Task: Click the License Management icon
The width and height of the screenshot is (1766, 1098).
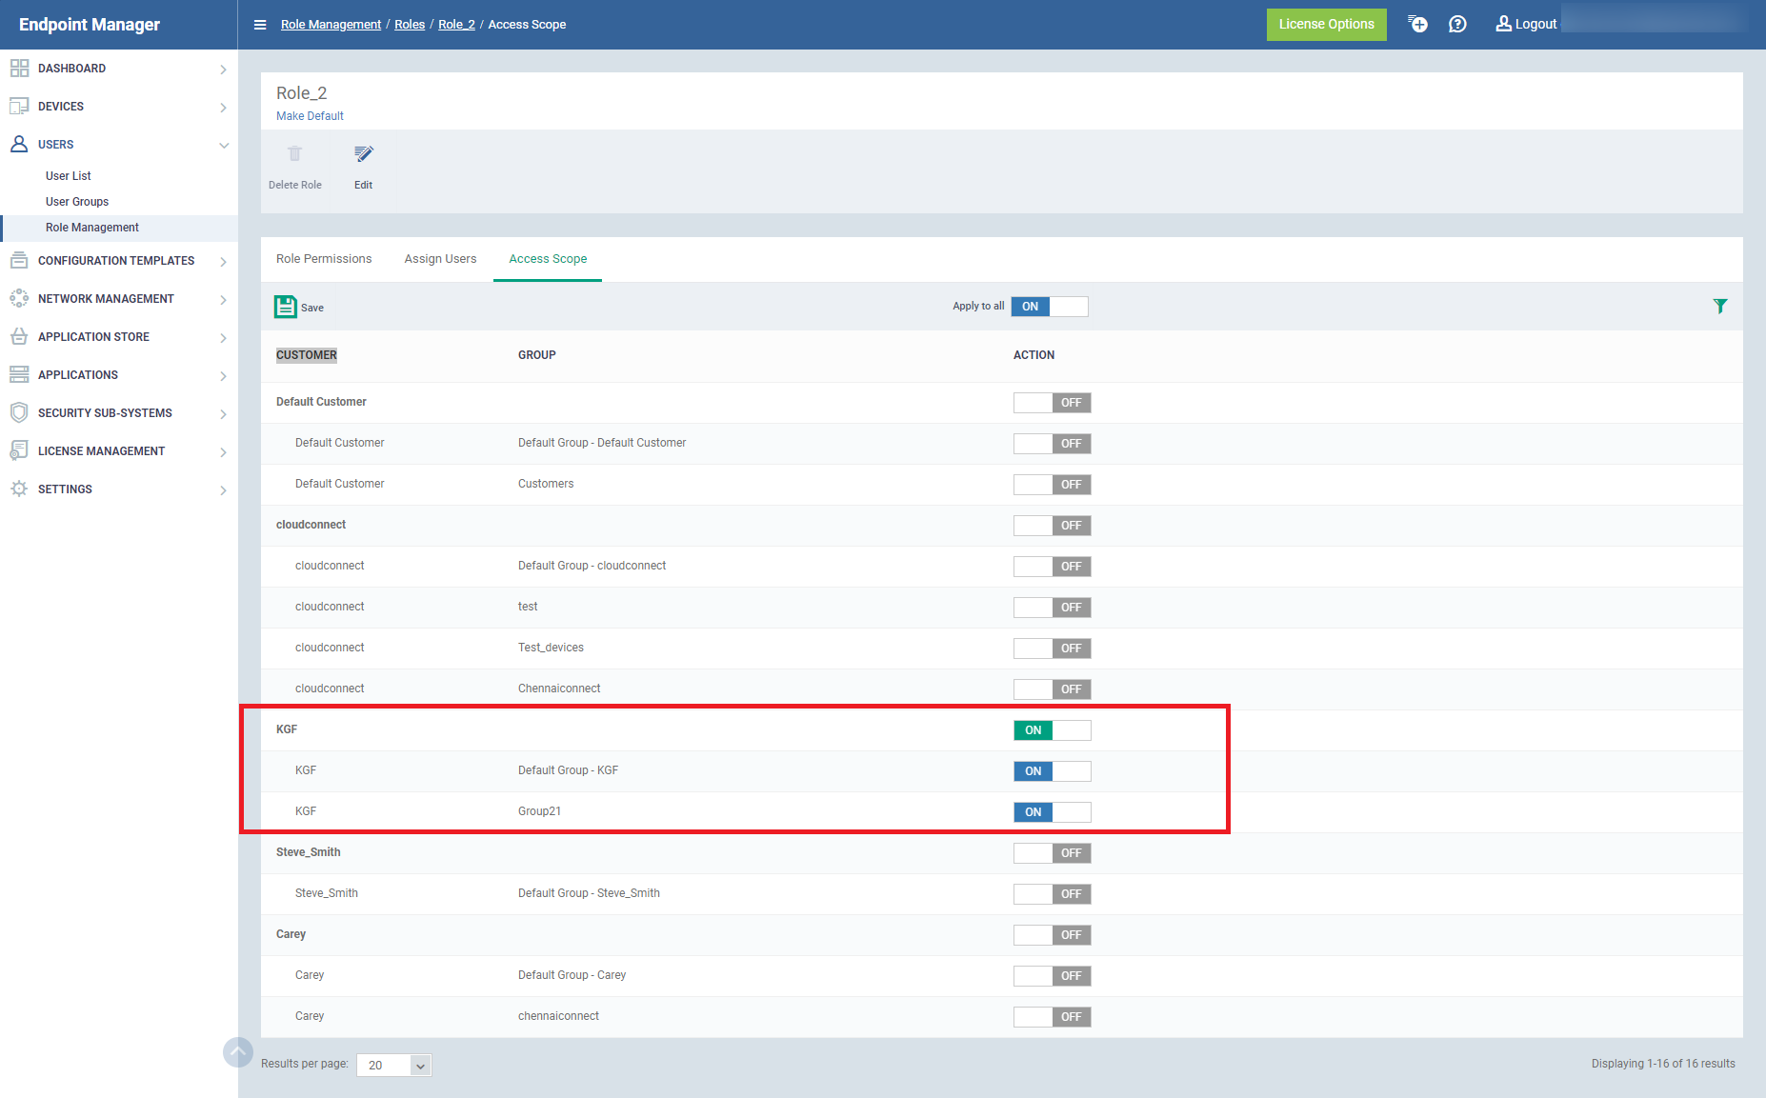Action: tap(19, 450)
